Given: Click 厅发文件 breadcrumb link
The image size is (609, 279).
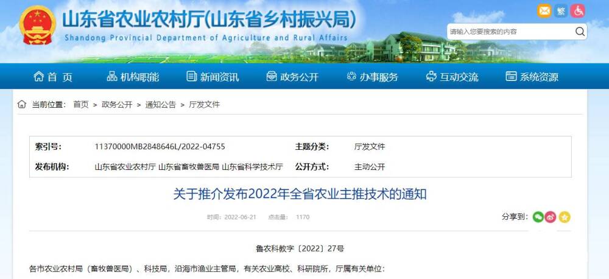Looking at the screenshot, I should point(204,105).
